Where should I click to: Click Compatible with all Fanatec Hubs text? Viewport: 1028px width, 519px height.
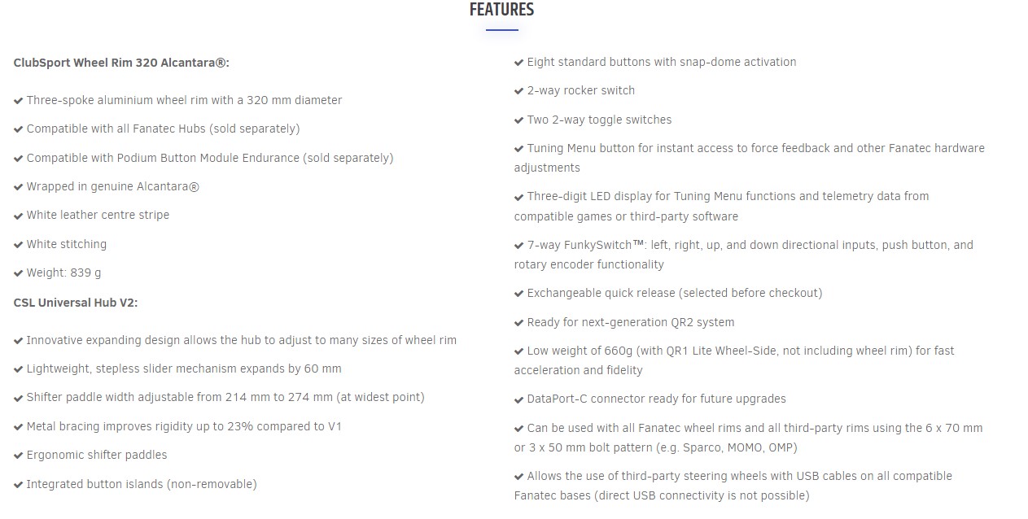[x=163, y=129]
